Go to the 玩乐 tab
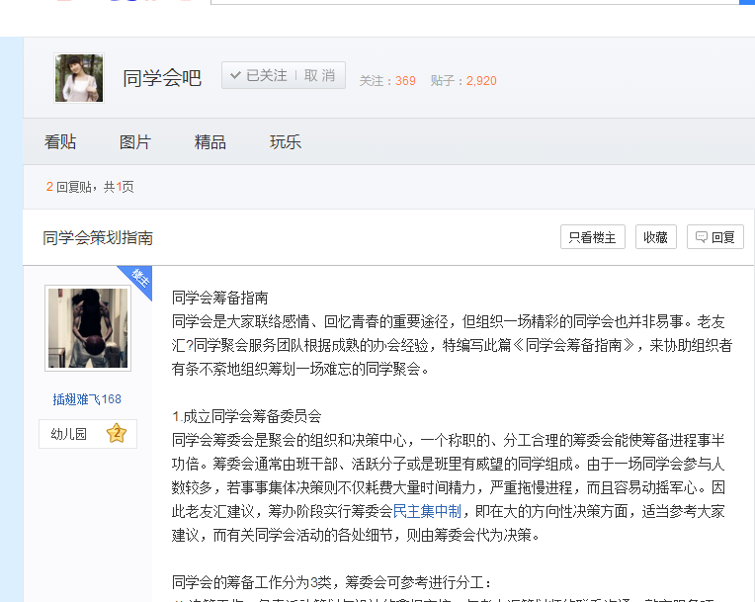The height and width of the screenshot is (602, 755). 286,142
